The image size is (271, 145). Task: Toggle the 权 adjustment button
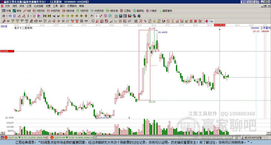(34, 16)
